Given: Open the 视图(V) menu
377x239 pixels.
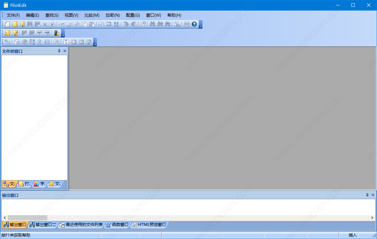Looking at the screenshot, I should [x=71, y=15].
